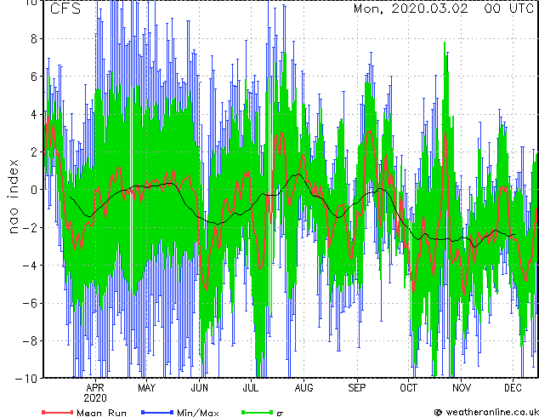Click the y-axis value -2

(x=30, y=227)
